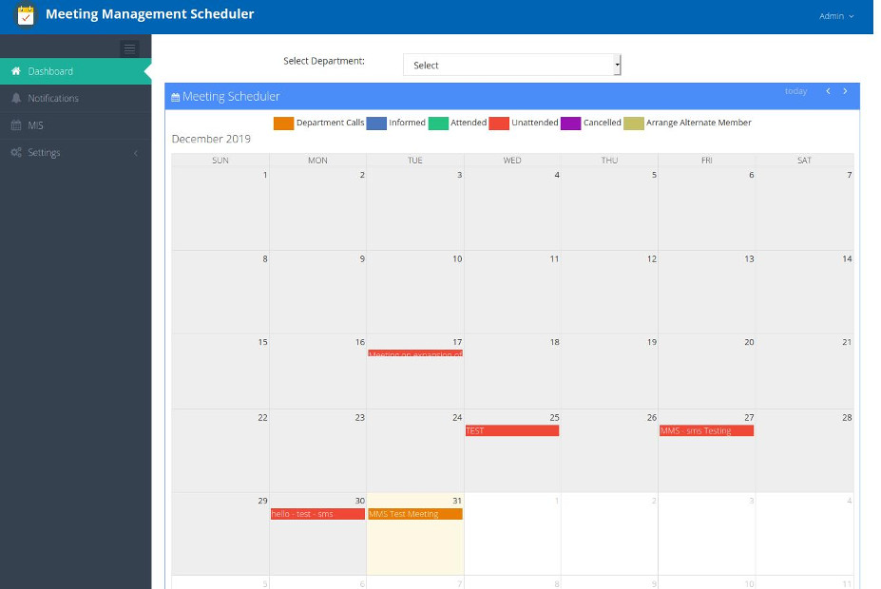This screenshot has height=589, width=881.
Task: Click the Notifications bell icon
Action: [16, 98]
